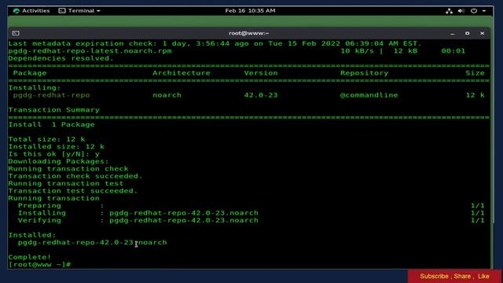Click 'Transaction check succeeded.' line
503x283 pixels.
(x=75, y=176)
